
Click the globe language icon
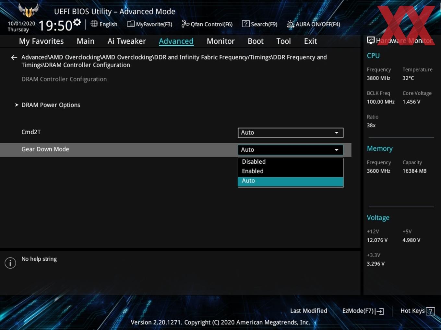pos(94,24)
